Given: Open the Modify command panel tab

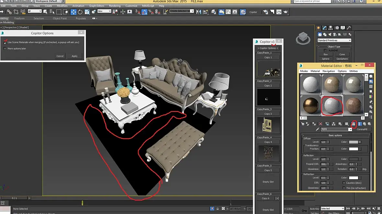Looking at the screenshot, I should tap(325, 28).
